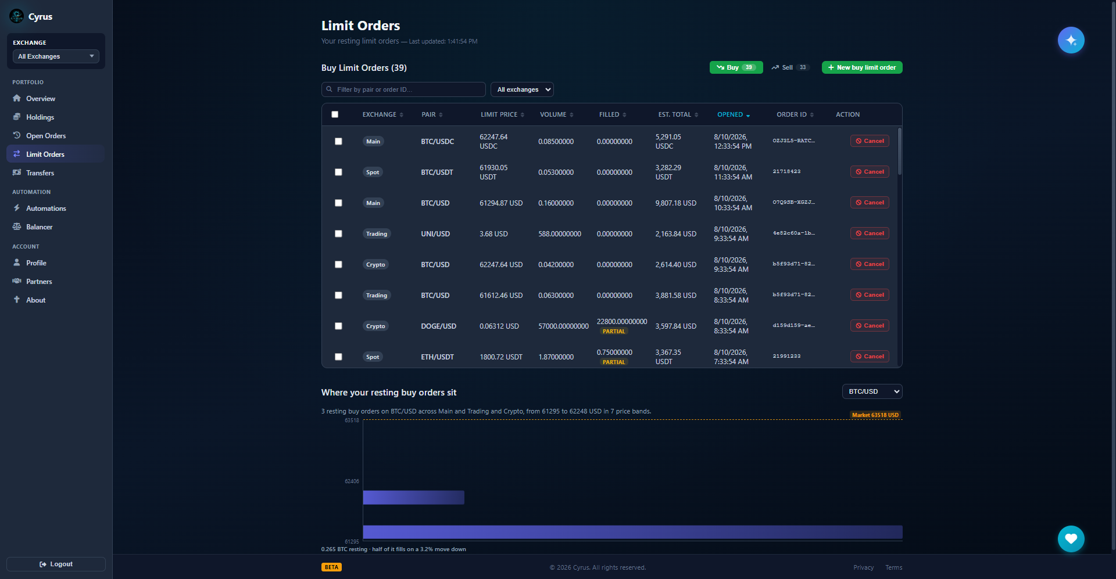Open the Holdings coins icon

tap(17, 117)
